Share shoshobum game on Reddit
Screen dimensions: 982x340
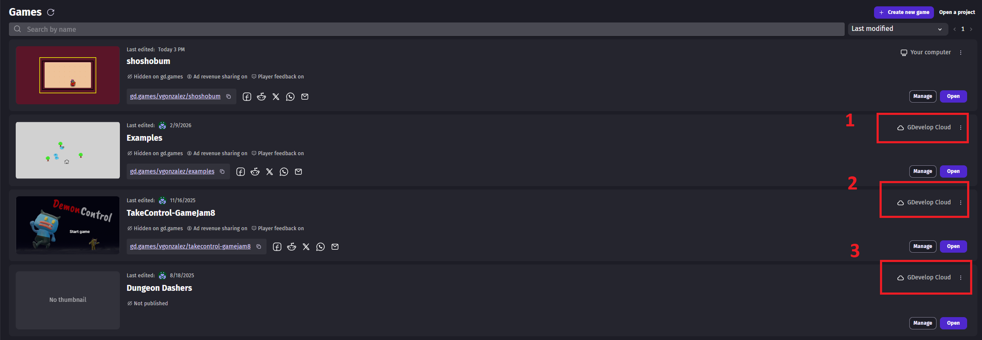pos(261,97)
